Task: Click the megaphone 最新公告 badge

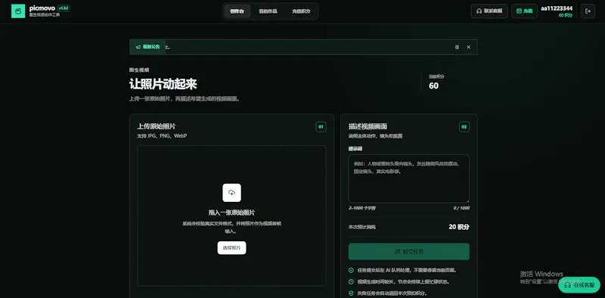Action: click(x=147, y=47)
